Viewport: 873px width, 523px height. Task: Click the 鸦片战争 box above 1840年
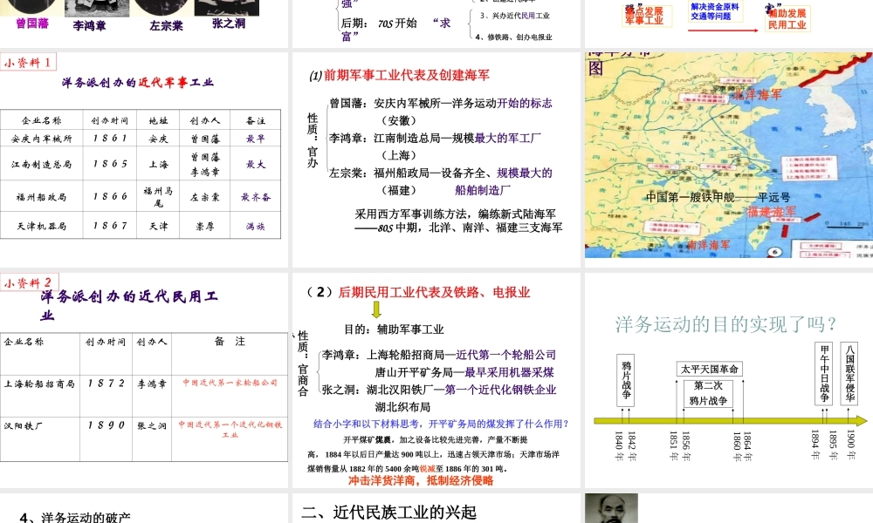626,379
